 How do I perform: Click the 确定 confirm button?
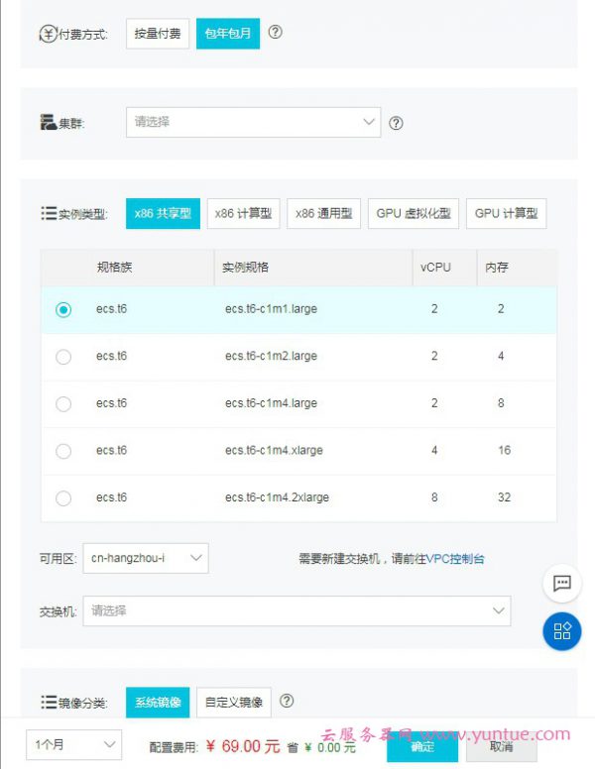[422, 746]
